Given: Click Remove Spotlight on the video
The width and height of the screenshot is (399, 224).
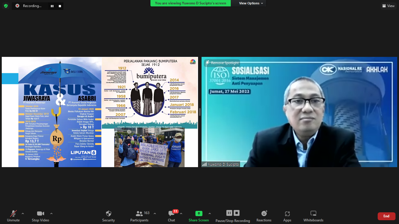Looking at the screenshot, I should click(222, 63).
